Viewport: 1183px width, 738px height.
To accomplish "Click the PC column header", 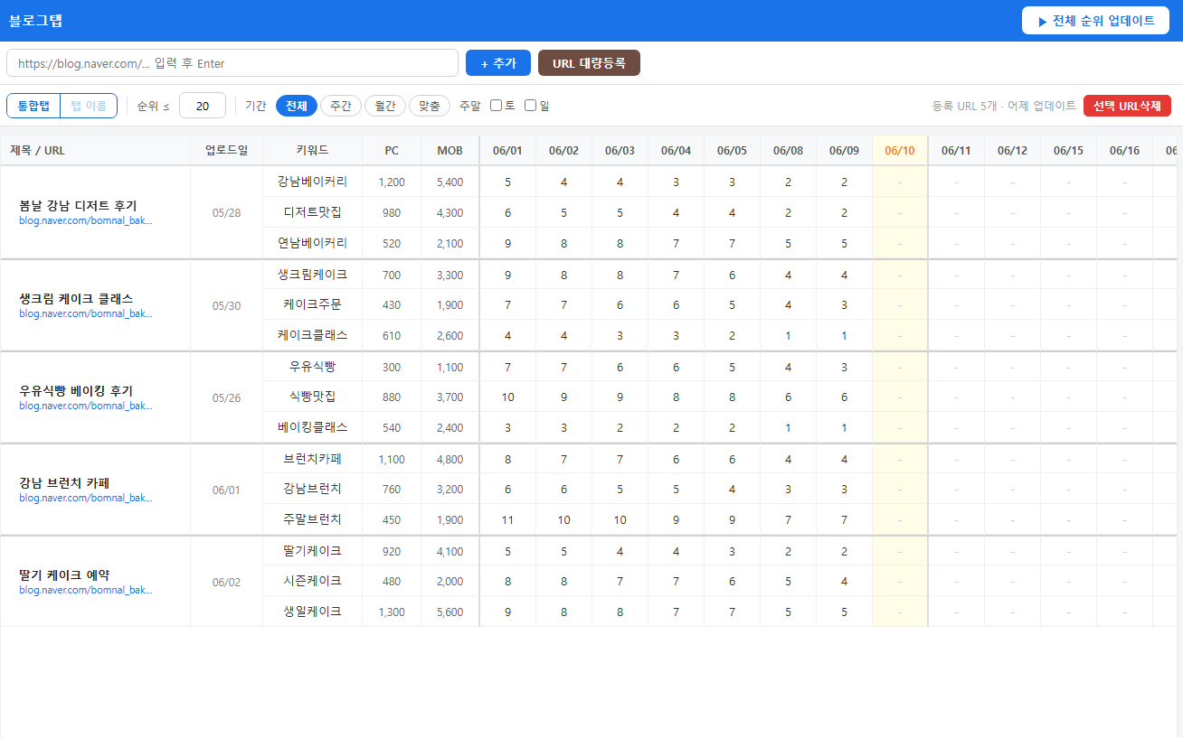I will (392, 151).
